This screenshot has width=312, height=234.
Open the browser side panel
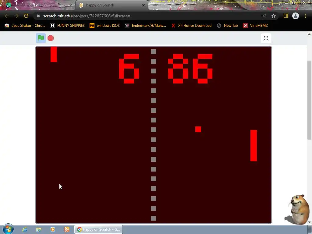point(286,16)
